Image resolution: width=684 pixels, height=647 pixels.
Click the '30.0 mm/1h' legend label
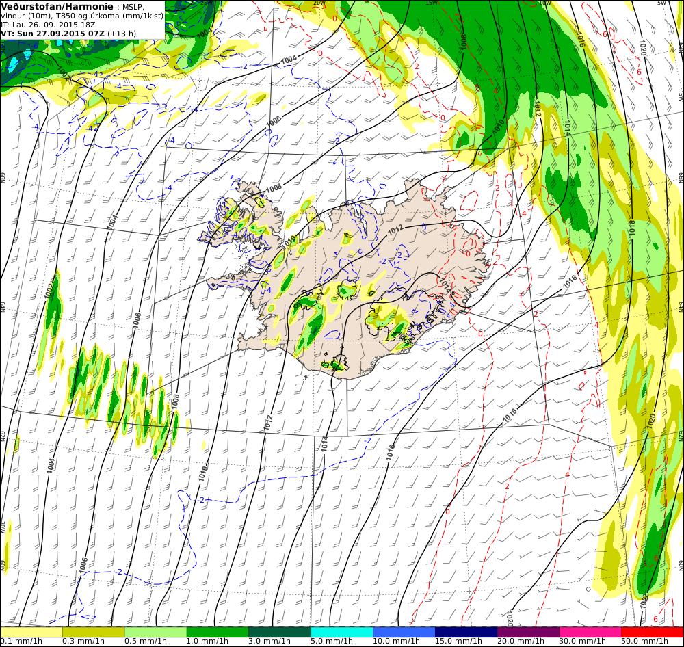coord(583,642)
